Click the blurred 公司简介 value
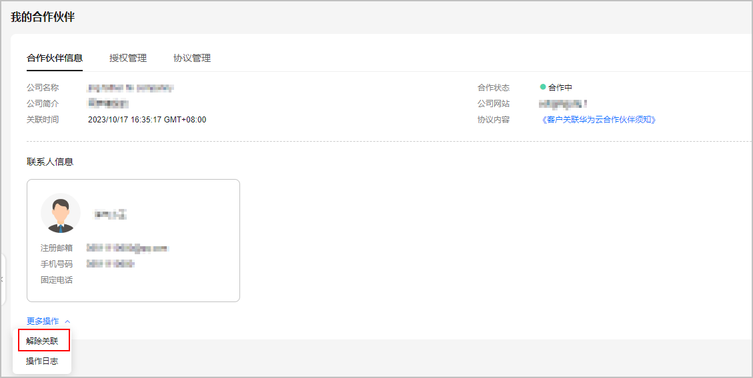 pyautogui.click(x=108, y=104)
